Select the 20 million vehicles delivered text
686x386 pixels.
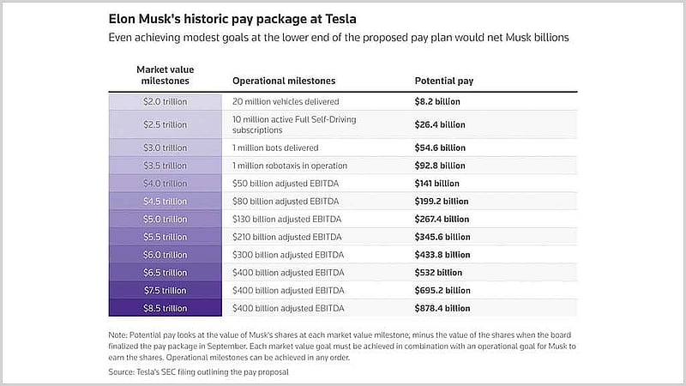286,101
